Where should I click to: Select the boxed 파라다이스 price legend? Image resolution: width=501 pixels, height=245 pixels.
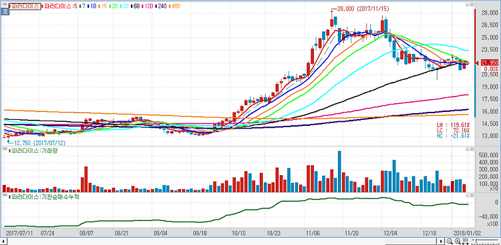(x=25, y=6)
